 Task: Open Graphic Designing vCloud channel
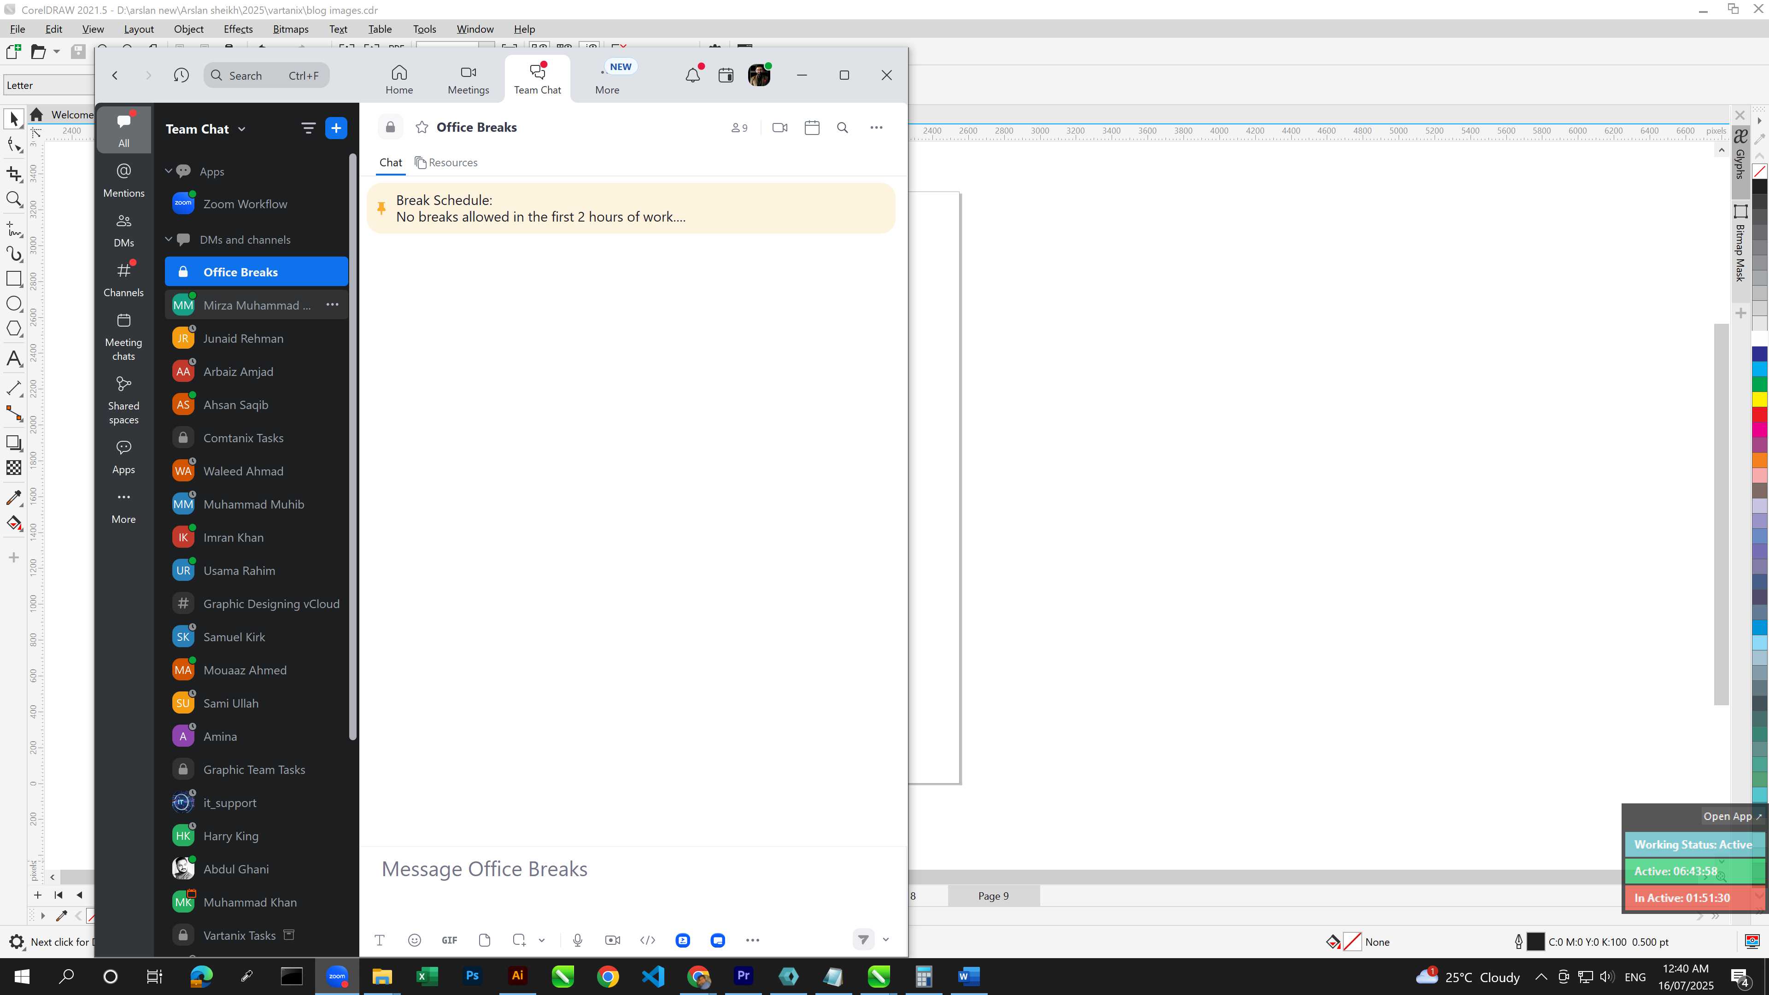pos(256,603)
